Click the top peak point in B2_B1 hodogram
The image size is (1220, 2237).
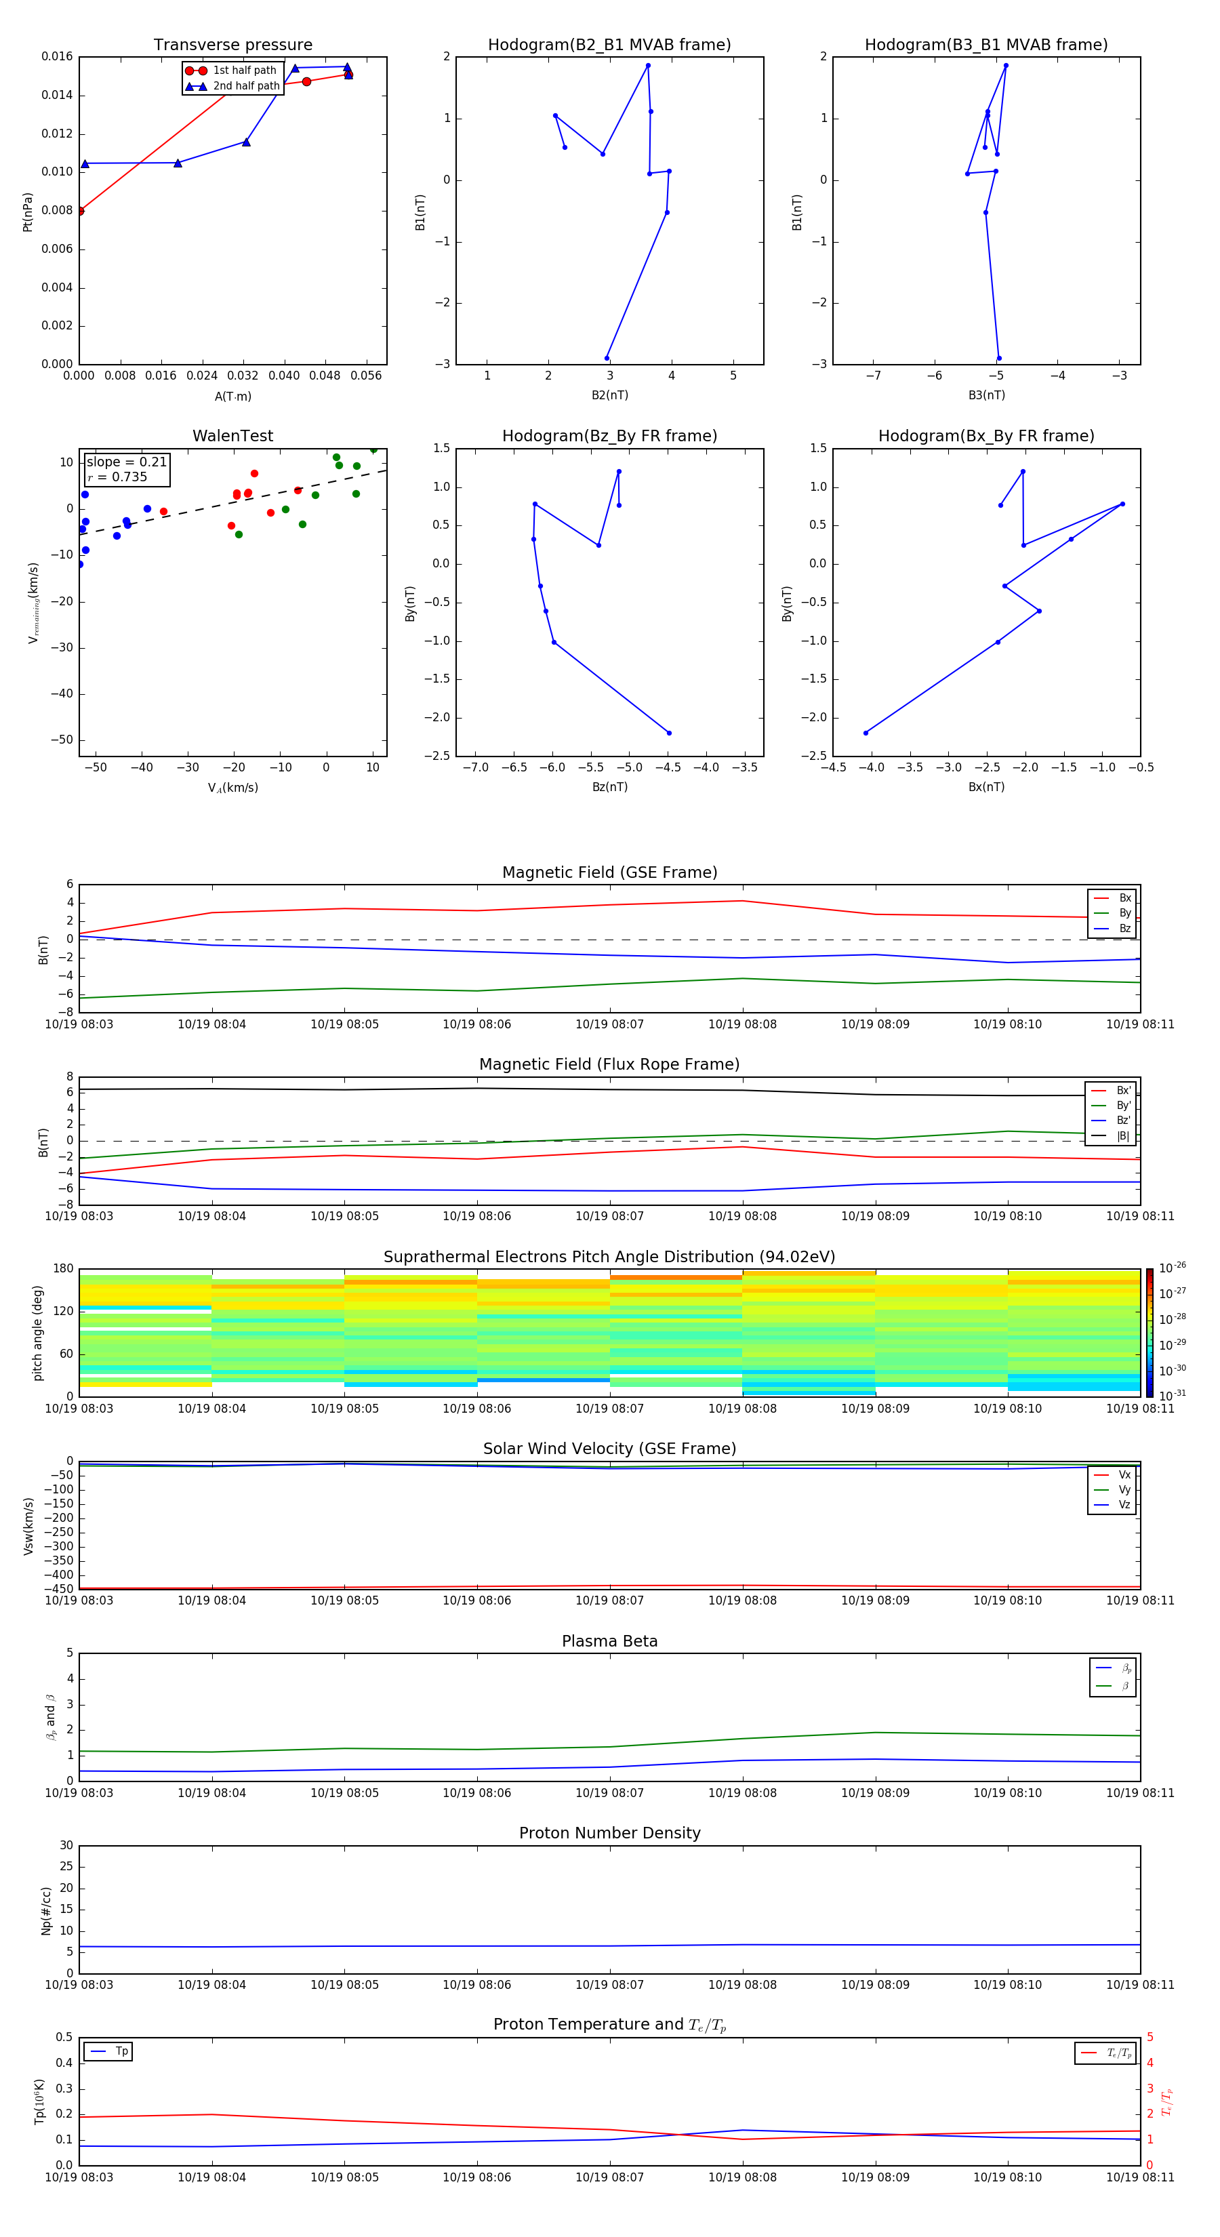pos(648,65)
